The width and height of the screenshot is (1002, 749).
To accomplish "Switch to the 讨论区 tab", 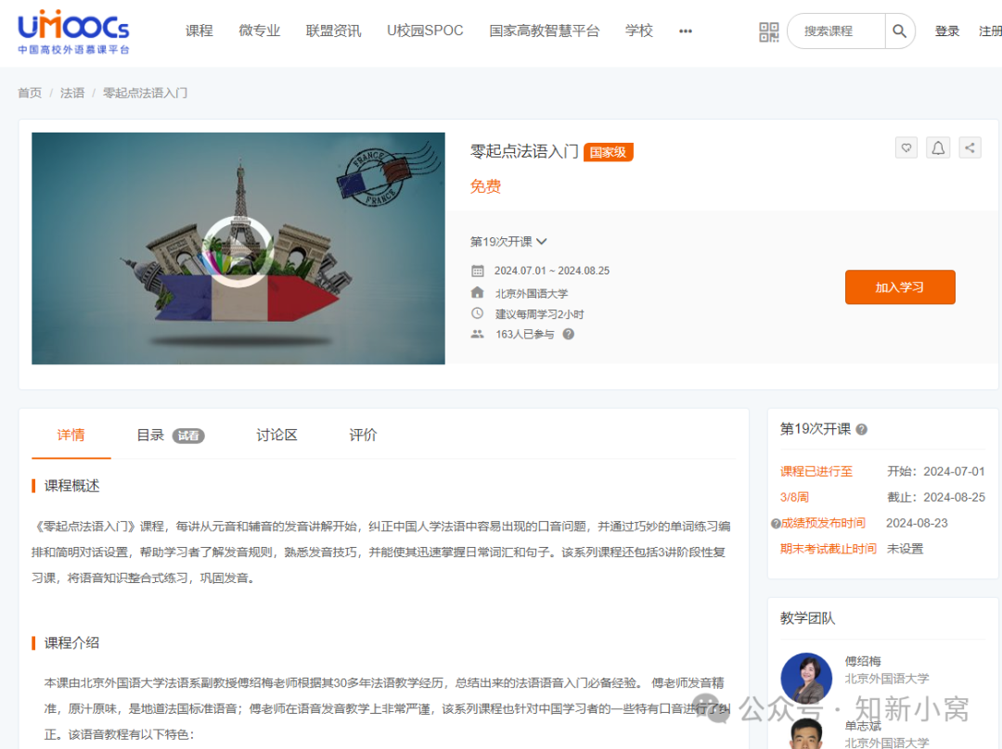I will coord(276,434).
